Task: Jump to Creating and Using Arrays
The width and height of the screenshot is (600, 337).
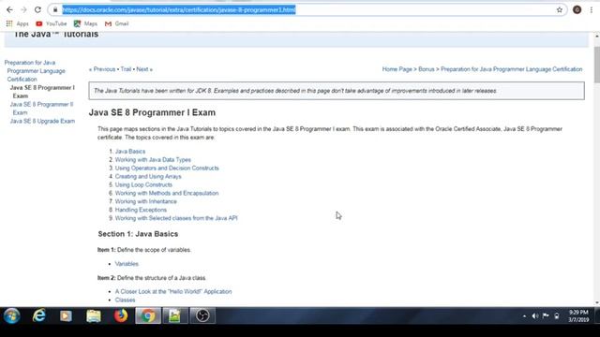Action: tap(148, 177)
